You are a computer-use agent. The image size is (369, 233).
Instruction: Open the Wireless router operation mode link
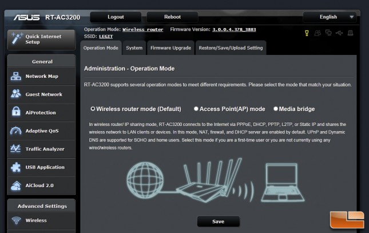(x=142, y=29)
